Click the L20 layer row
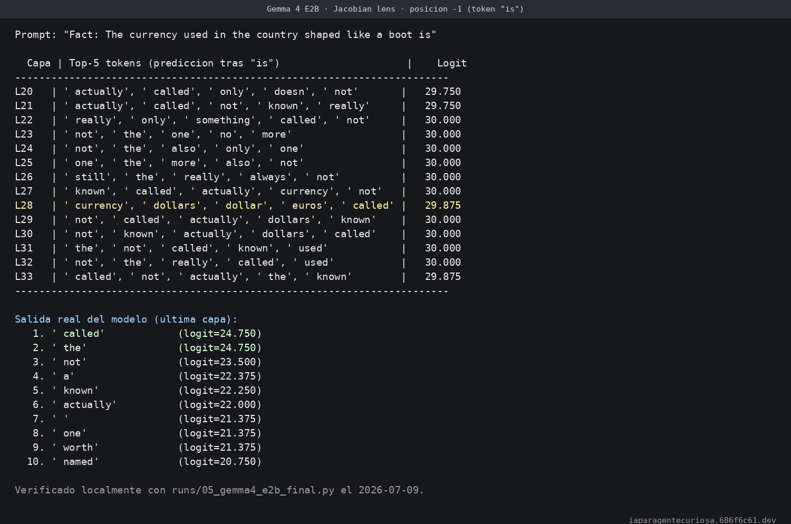The height and width of the screenshot is (524, 791). [238, 92]
